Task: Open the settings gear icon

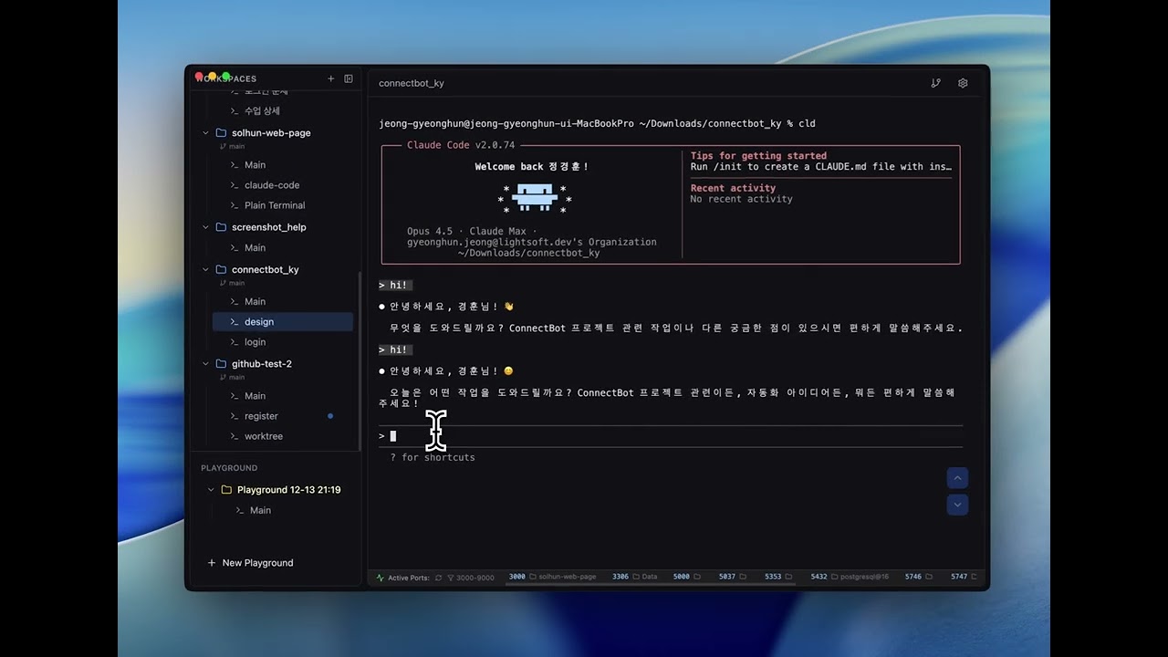Action: pos(963,83)
